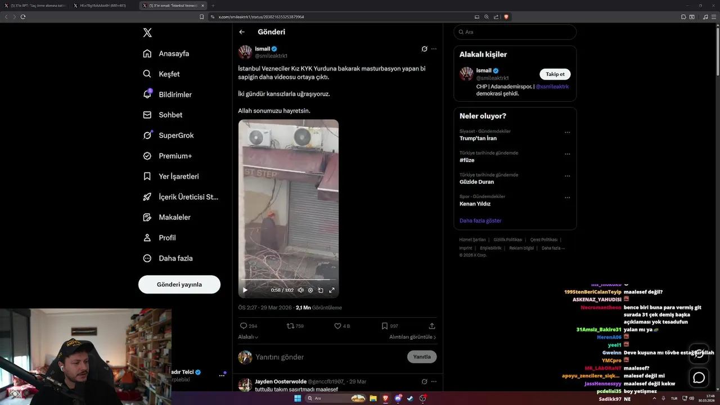720x405 pixels.
Task: Like the post with 4 B likes
Action: [342, 326]
